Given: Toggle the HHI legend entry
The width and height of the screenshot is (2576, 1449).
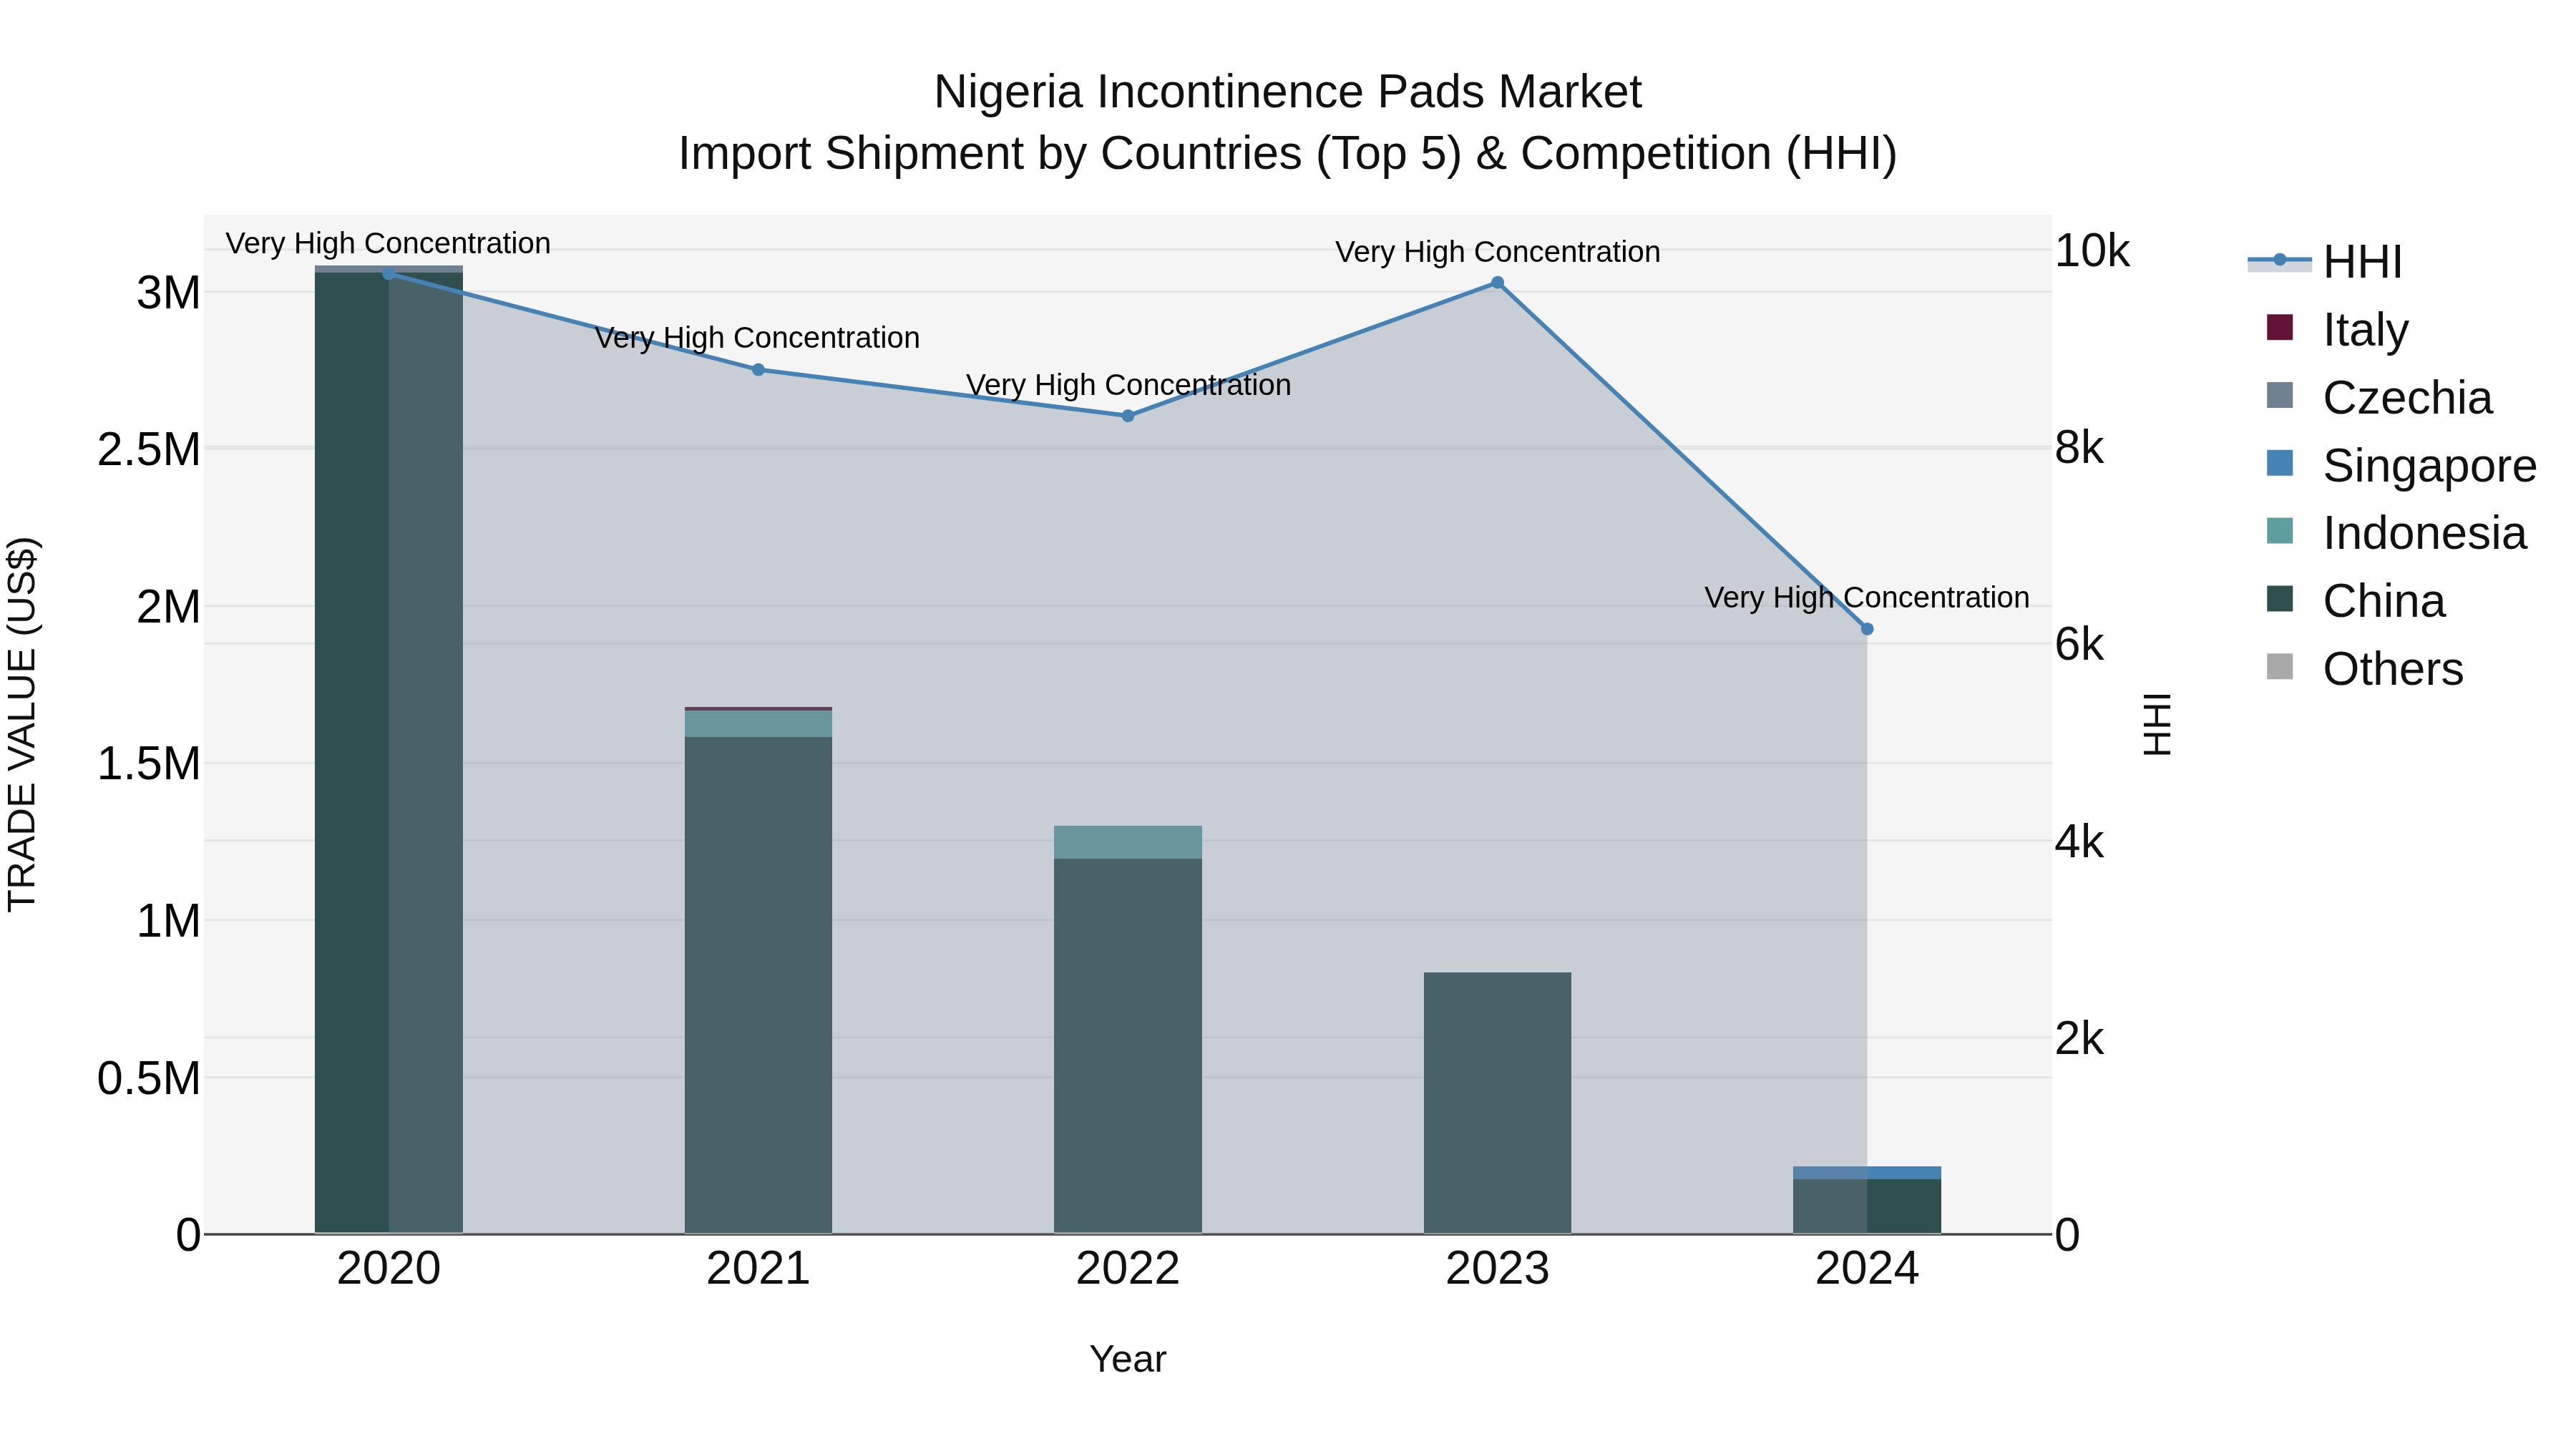Looking at the screenshot, I should pyautogui.click(x=2324, y=262).
